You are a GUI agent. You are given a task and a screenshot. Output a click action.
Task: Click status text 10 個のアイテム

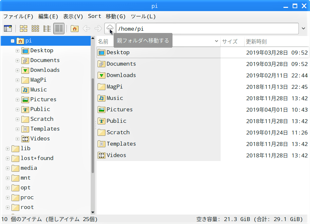pos(22,219)
